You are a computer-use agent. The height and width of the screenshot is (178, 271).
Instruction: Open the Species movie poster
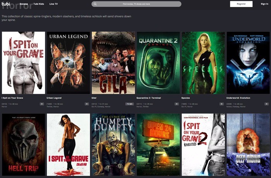point(203,63)
